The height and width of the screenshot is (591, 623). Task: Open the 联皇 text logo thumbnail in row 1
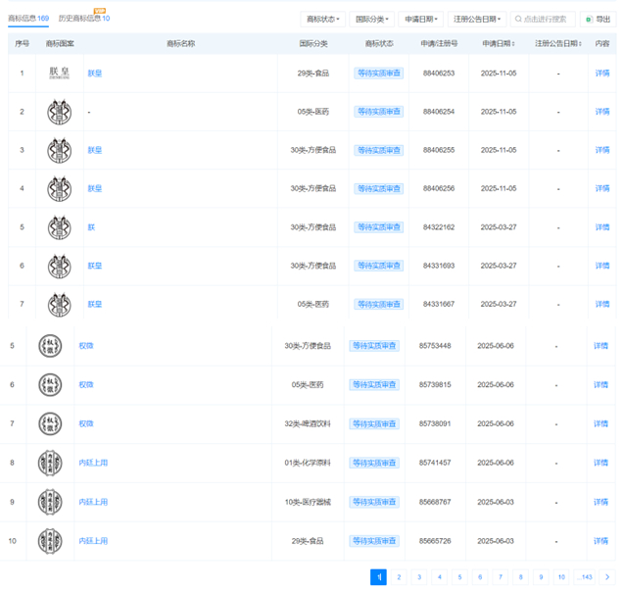(59, 74)
